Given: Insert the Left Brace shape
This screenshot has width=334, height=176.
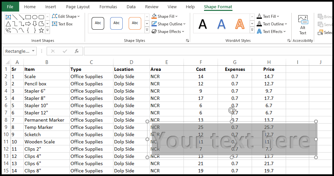Looking at the screenshot, I should pyautogui.click(x=28, y=30).
